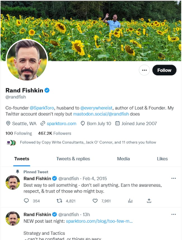182x240 pixels.
Task: Like the pinned tweet with the heart icon
Action: coord(95,201)
